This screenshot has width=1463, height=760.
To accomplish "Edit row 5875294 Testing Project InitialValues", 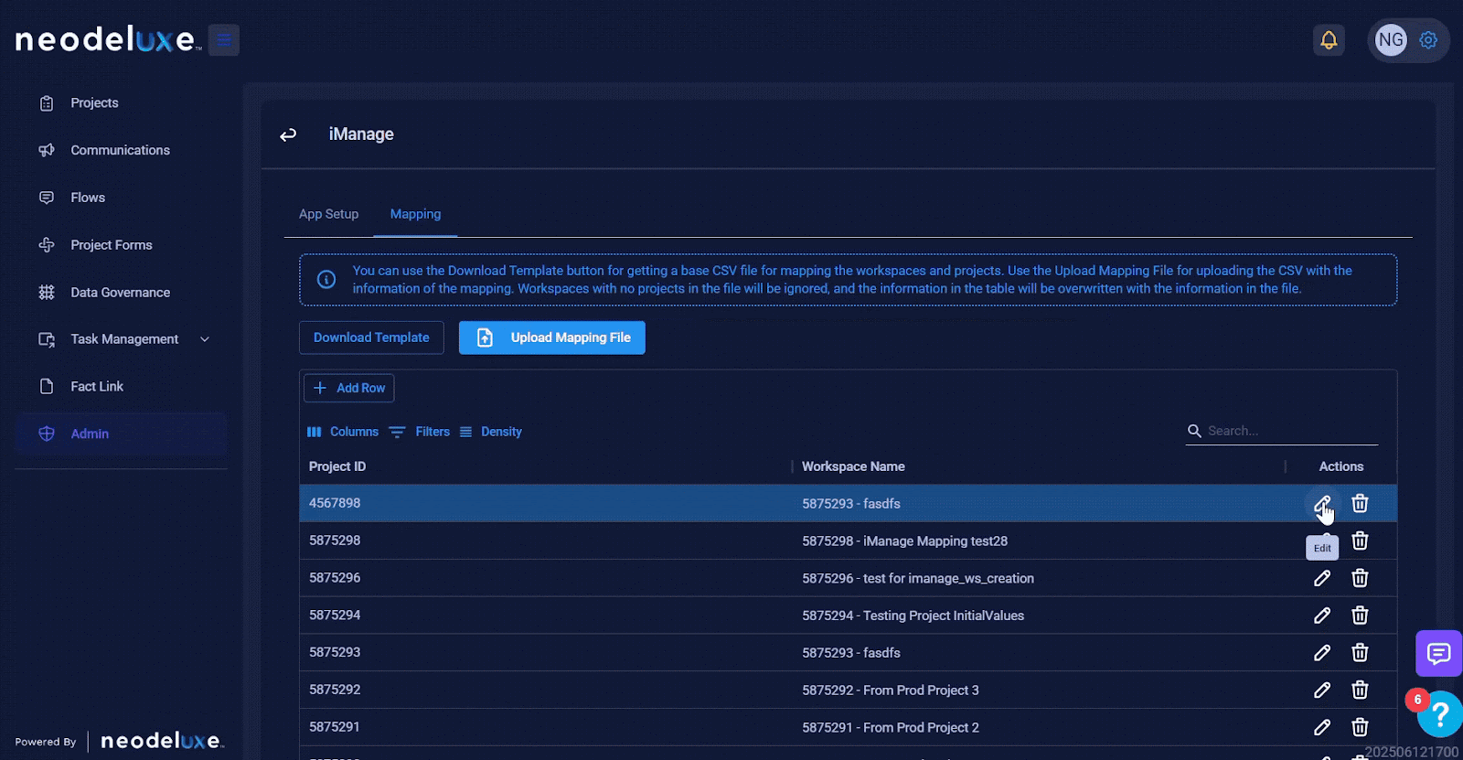I will coord(1322,615).
